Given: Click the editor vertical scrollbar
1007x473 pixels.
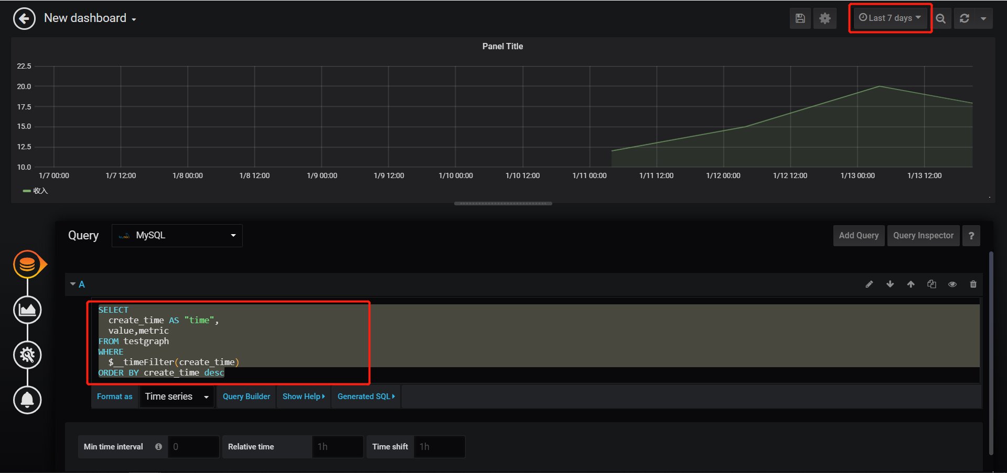Looking at the screenshot, I should [x=991, y=354].
